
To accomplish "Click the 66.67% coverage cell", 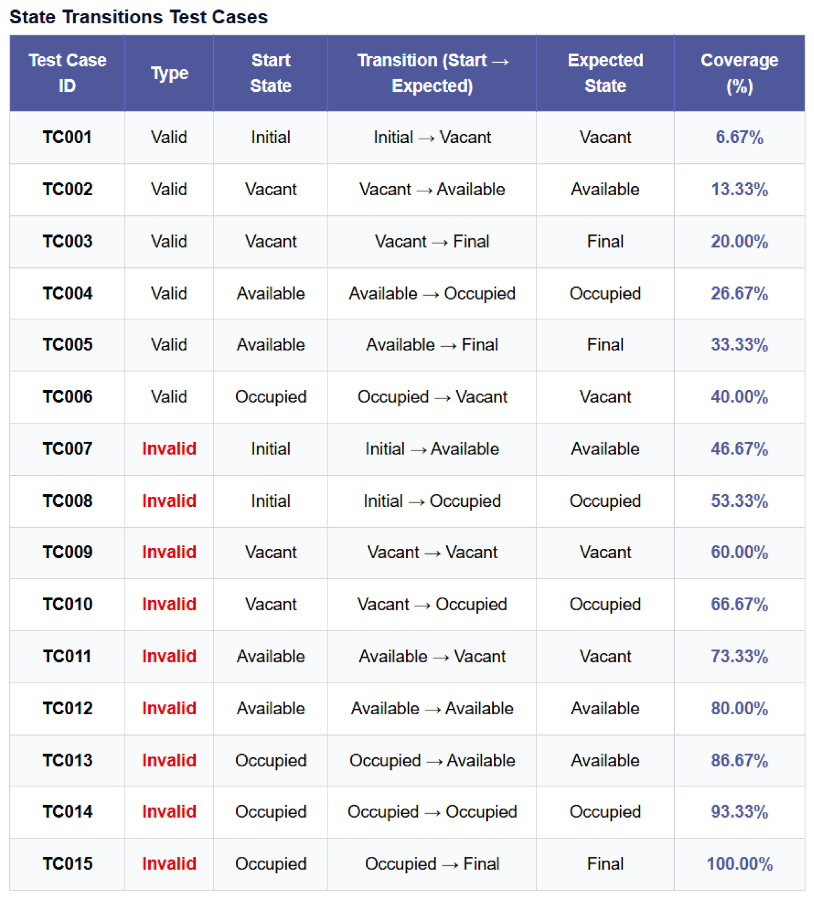I will point(739,604).
